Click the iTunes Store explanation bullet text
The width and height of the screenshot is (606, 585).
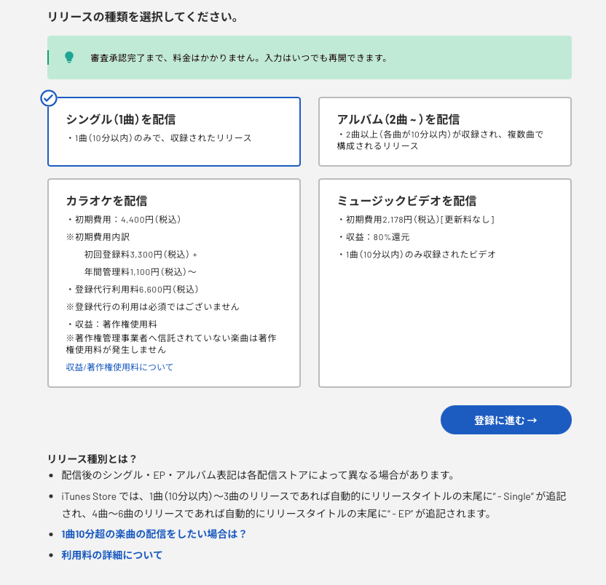[x=313, y=504]
